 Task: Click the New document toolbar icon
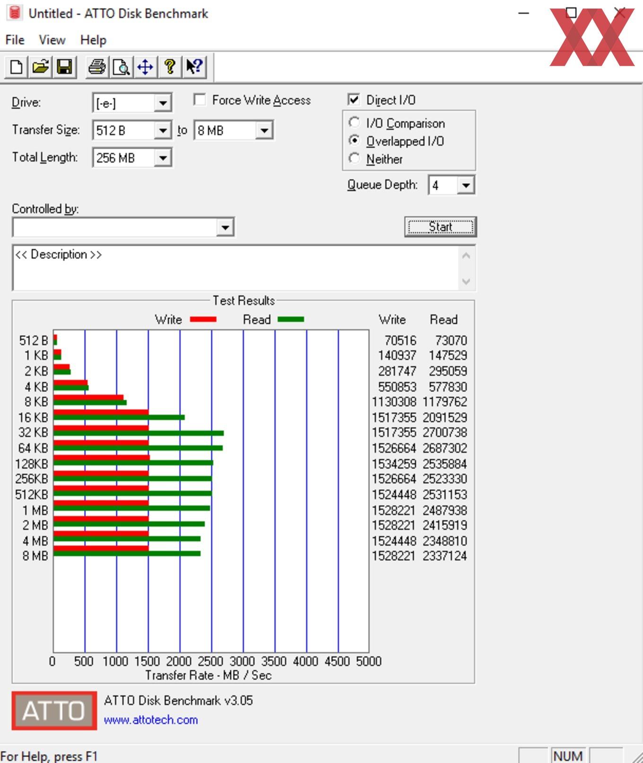tap(16, 67)
